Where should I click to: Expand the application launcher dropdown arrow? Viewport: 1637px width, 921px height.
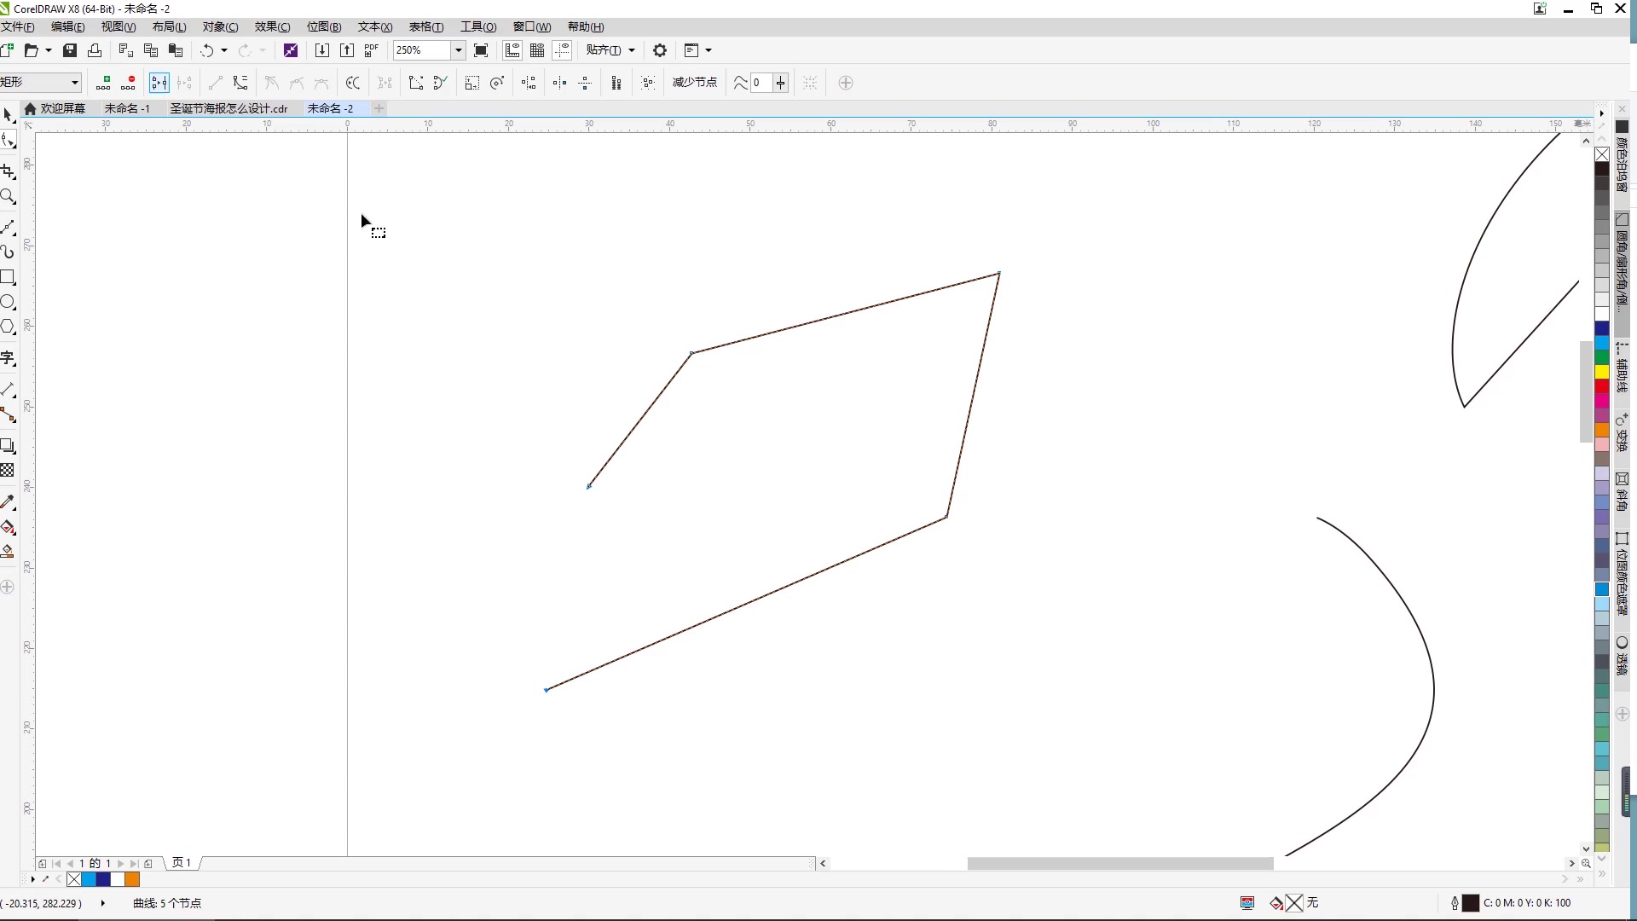pos(709,50)
